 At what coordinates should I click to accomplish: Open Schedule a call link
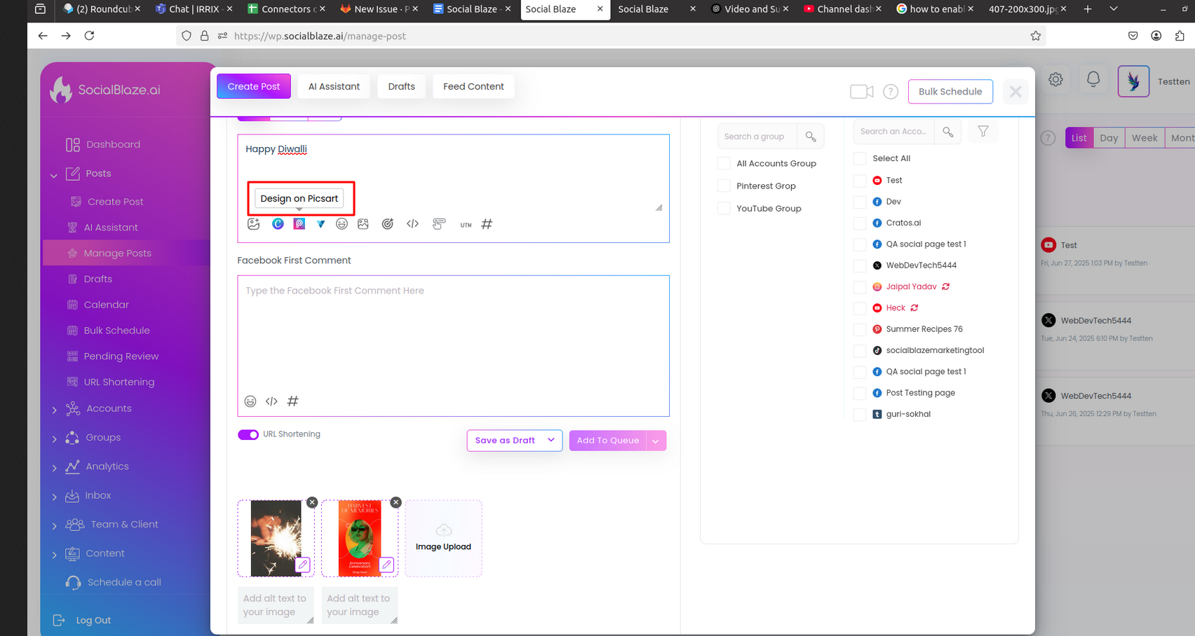tap(124, 582)
